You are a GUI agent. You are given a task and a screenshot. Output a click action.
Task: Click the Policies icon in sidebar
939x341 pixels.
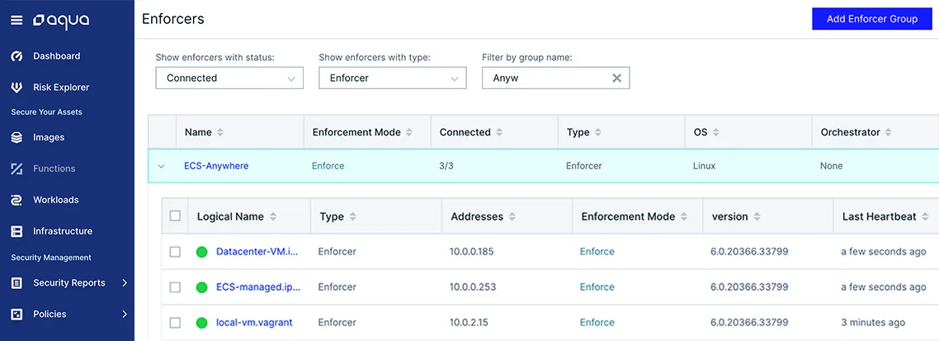click(17, 314)
